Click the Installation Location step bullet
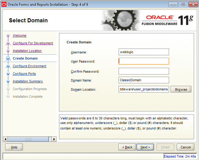The height and width of the screenshot is (160, 199). (x=8, y=51)
